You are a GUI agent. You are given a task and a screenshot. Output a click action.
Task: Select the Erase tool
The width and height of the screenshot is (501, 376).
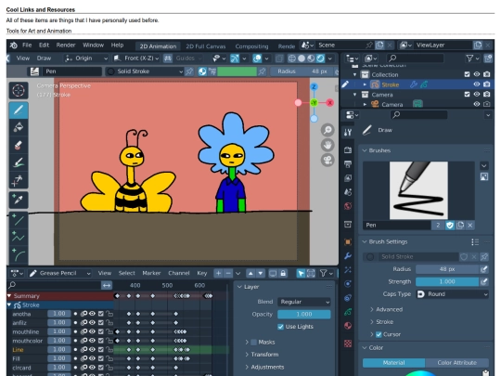(19, 145)
